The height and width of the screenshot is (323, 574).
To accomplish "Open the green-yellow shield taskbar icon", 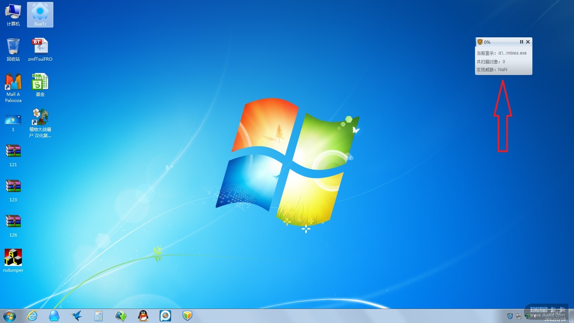I will point(188,316).
